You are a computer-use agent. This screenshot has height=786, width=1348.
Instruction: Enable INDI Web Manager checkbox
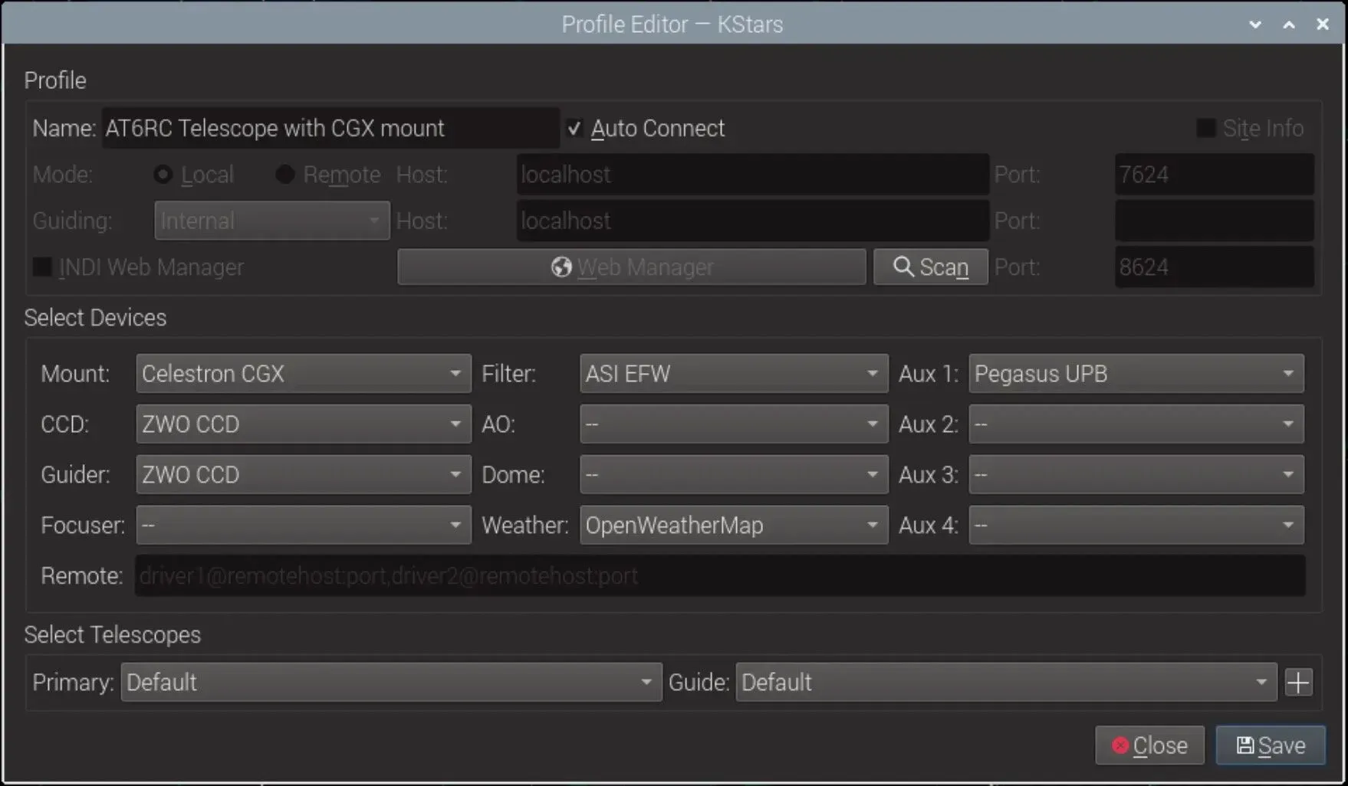(x=43, y=267)
